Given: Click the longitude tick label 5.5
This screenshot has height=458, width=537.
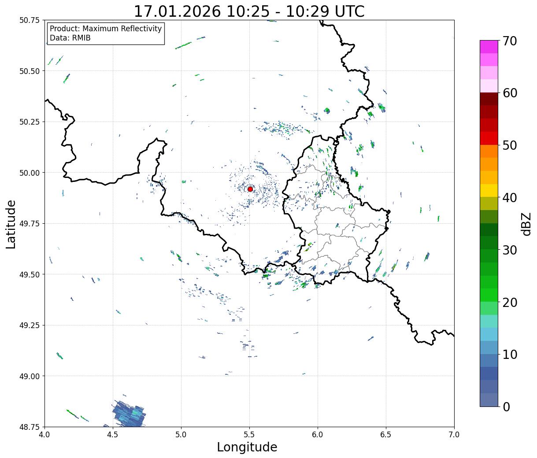Looking at the screenshot, I should tap(249, 435).
